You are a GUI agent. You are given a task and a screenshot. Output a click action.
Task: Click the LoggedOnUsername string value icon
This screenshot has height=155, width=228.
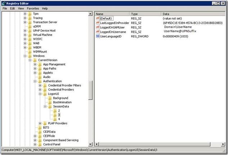click(x=98, y=32)
